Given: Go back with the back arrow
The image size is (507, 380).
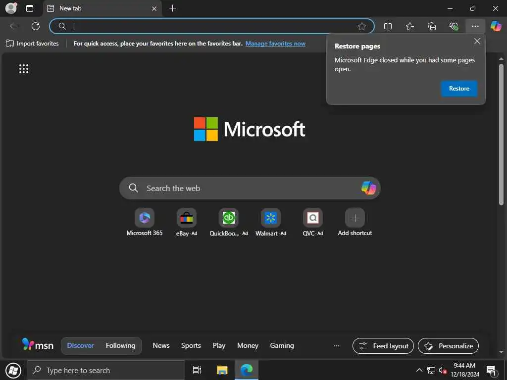Looking at the screenshot, I should (14, 26).
